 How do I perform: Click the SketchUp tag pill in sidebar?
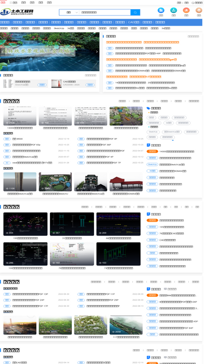click(153, 132)
